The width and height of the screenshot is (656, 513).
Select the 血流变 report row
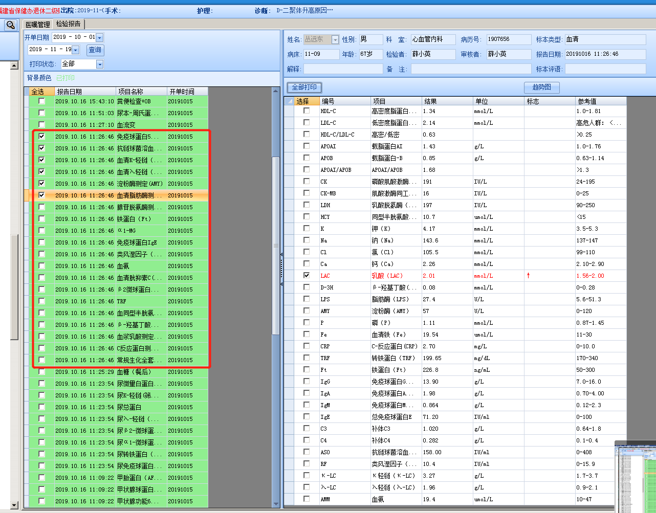click(116, 125)
